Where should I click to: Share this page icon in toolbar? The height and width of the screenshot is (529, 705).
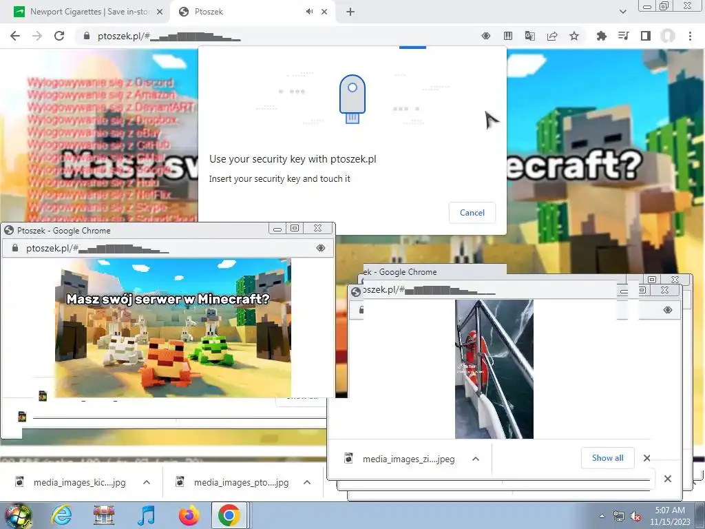coord(552,36)
